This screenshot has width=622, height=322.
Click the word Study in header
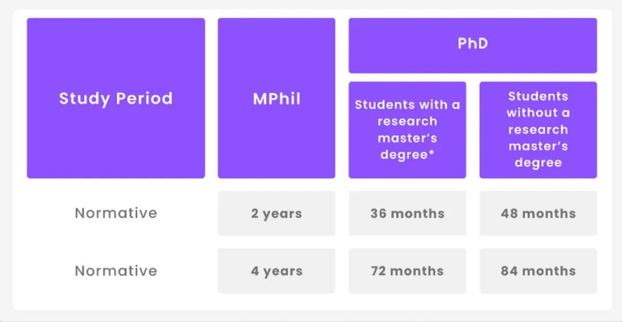(84, 99)
